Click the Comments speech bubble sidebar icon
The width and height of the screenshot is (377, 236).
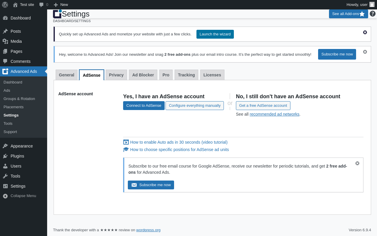click(5, 61)
